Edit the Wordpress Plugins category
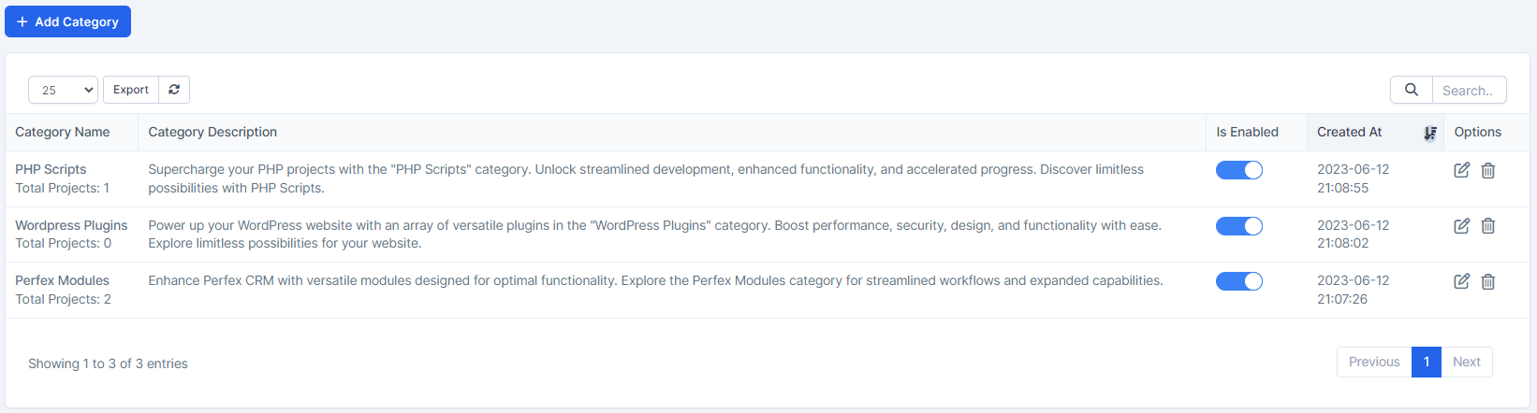The width and height of the screenshot is (1537, 413). coord(1461,226)
